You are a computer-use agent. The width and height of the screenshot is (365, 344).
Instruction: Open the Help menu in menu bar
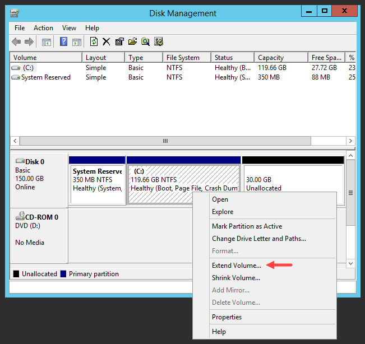pyautogui.click(x=92, y=28)
